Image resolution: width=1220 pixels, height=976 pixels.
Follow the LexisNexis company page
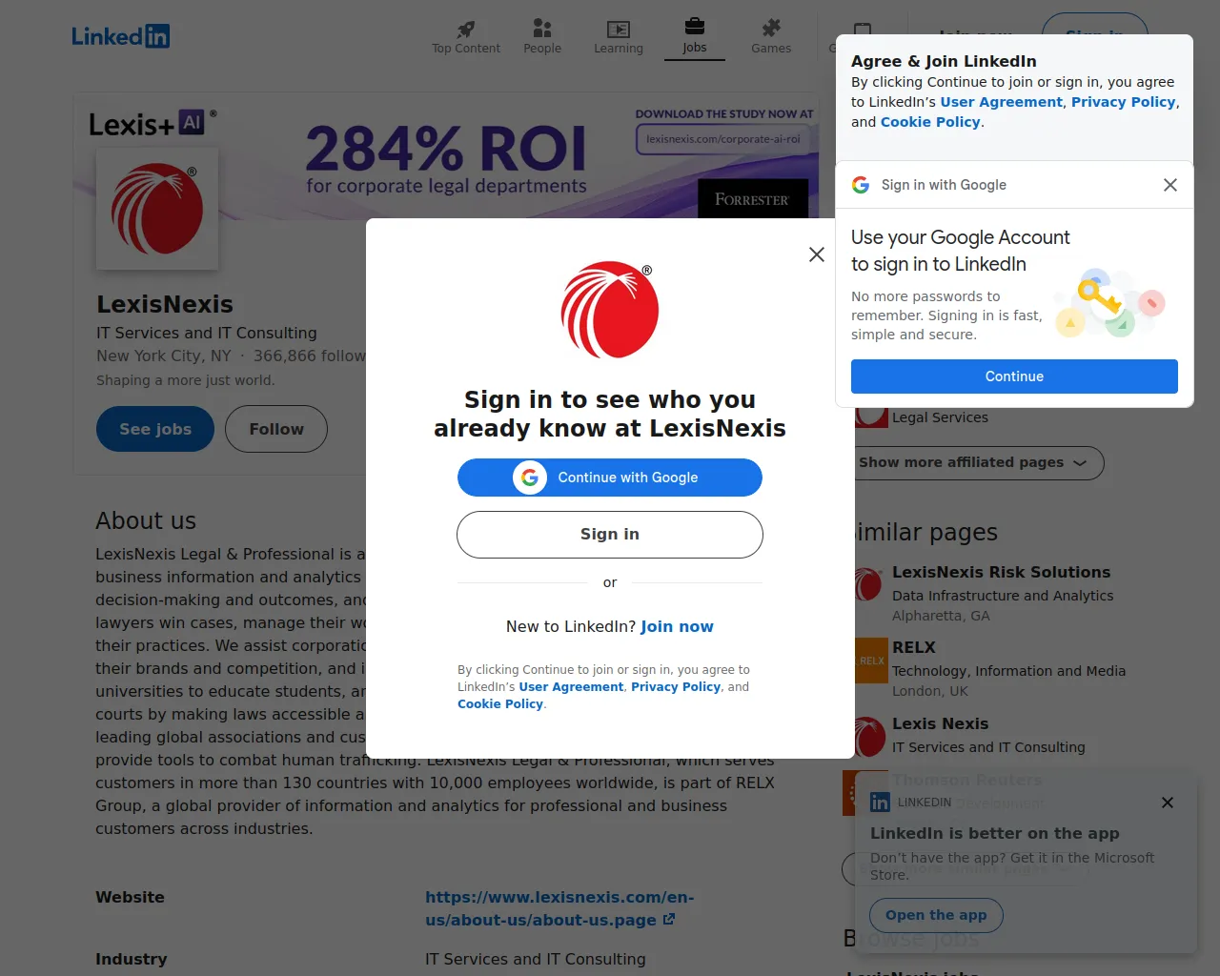coord(276,429)
